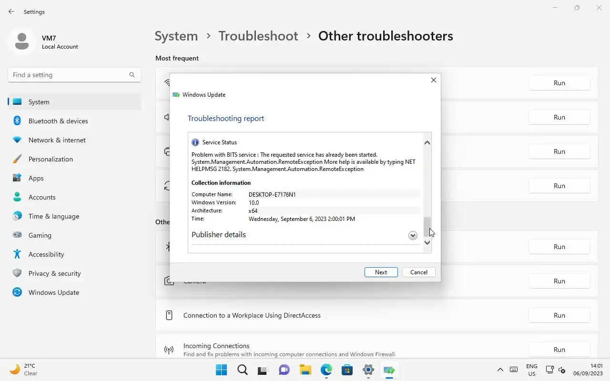Run the Incoming Connections troubleshooter

[559, 350]
